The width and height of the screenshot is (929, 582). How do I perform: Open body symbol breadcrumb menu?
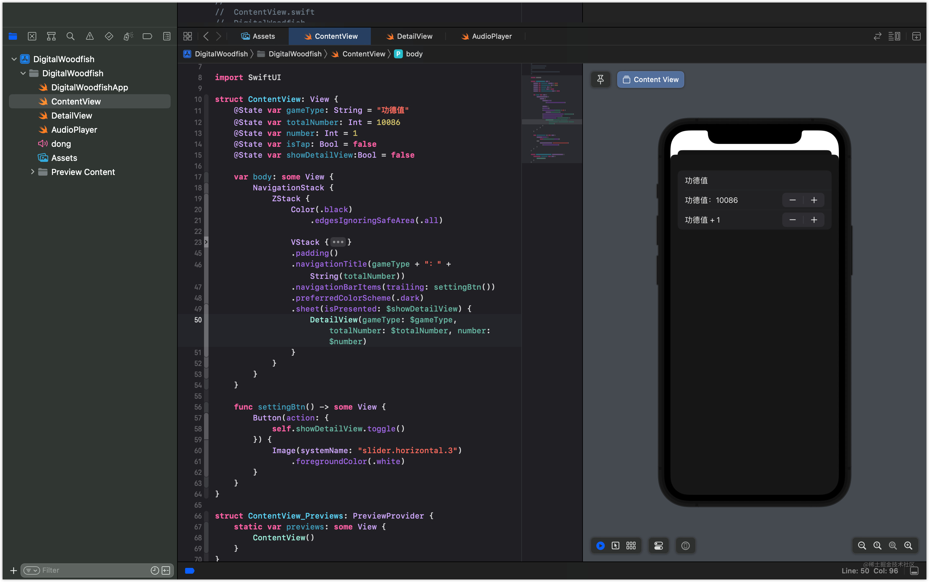tap(409, 54)
